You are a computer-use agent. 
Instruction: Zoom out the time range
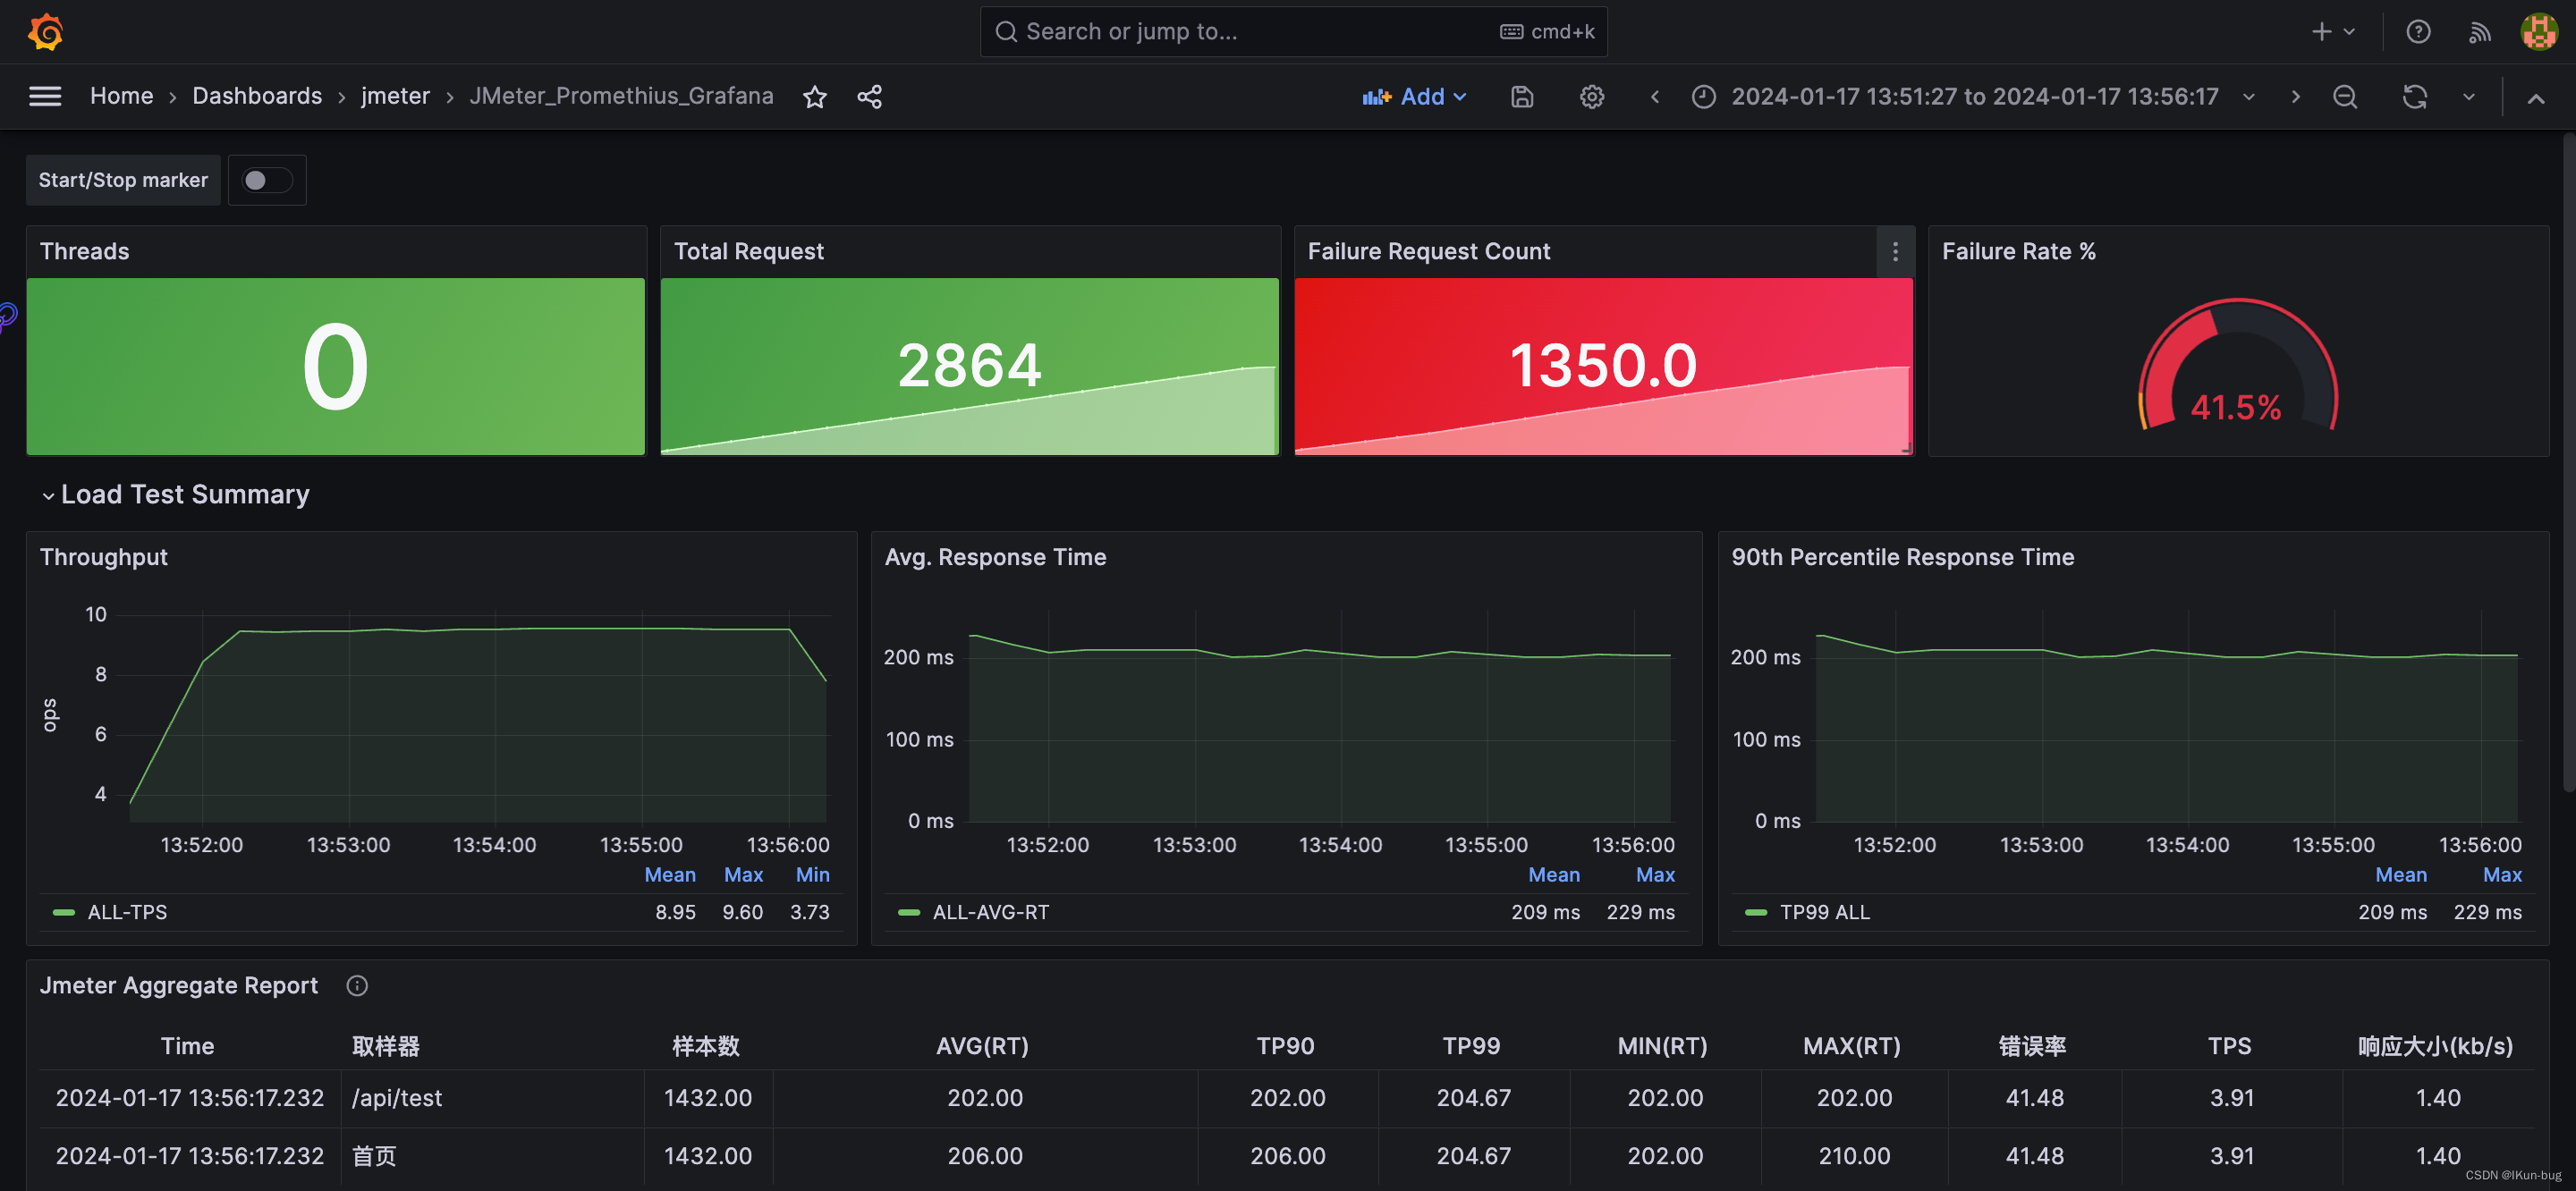(x=2344, y=96)
